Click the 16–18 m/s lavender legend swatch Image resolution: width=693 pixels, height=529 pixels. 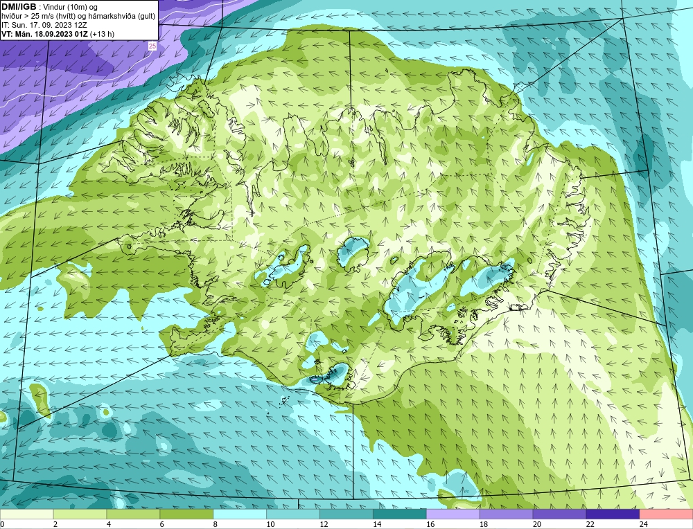(453, 514)
